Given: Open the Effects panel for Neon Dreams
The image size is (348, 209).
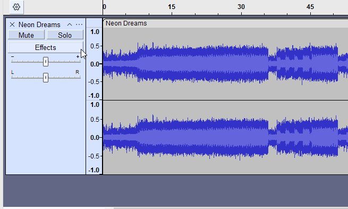Looking at the screenshot, I should click(x=46, y=47).
